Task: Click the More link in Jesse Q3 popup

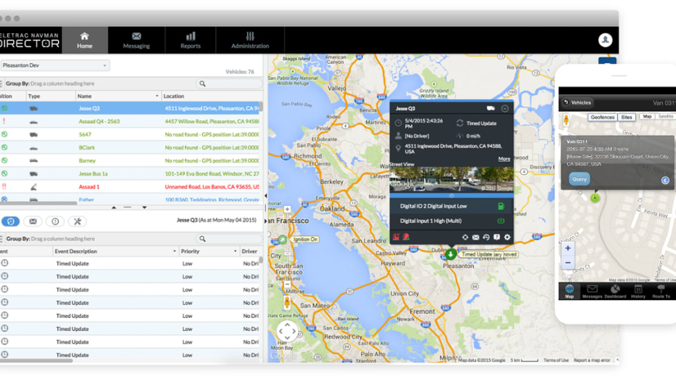Action: [504, 159]
